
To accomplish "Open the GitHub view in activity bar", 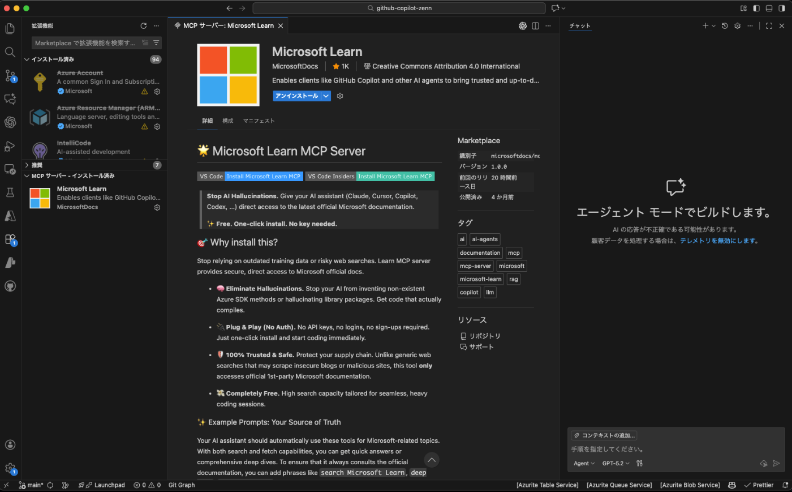I will (10, 286).
